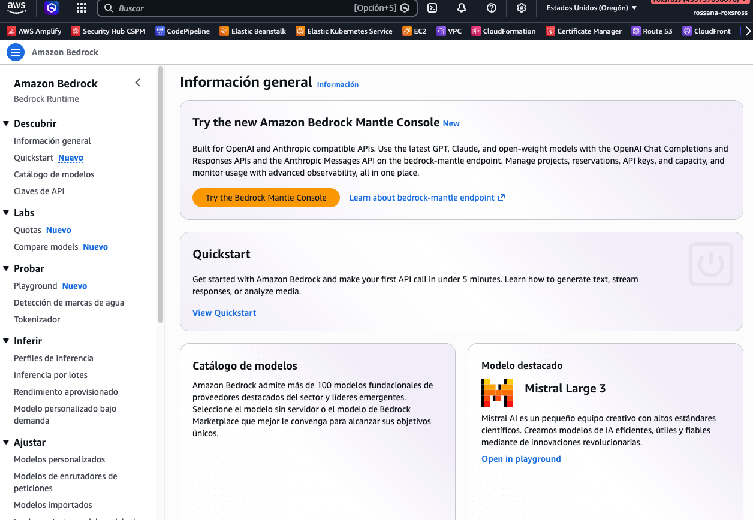
Task: Open the help question-mark icon
Action: point(492,8)
